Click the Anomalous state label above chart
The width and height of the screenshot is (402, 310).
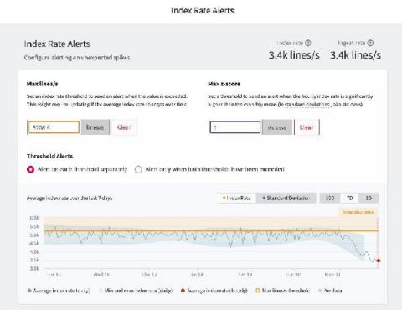pos(358,212)
